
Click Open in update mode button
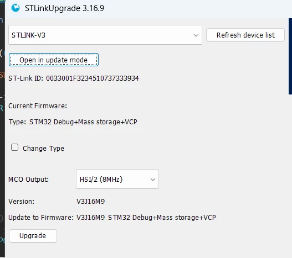tap(54, 60)
